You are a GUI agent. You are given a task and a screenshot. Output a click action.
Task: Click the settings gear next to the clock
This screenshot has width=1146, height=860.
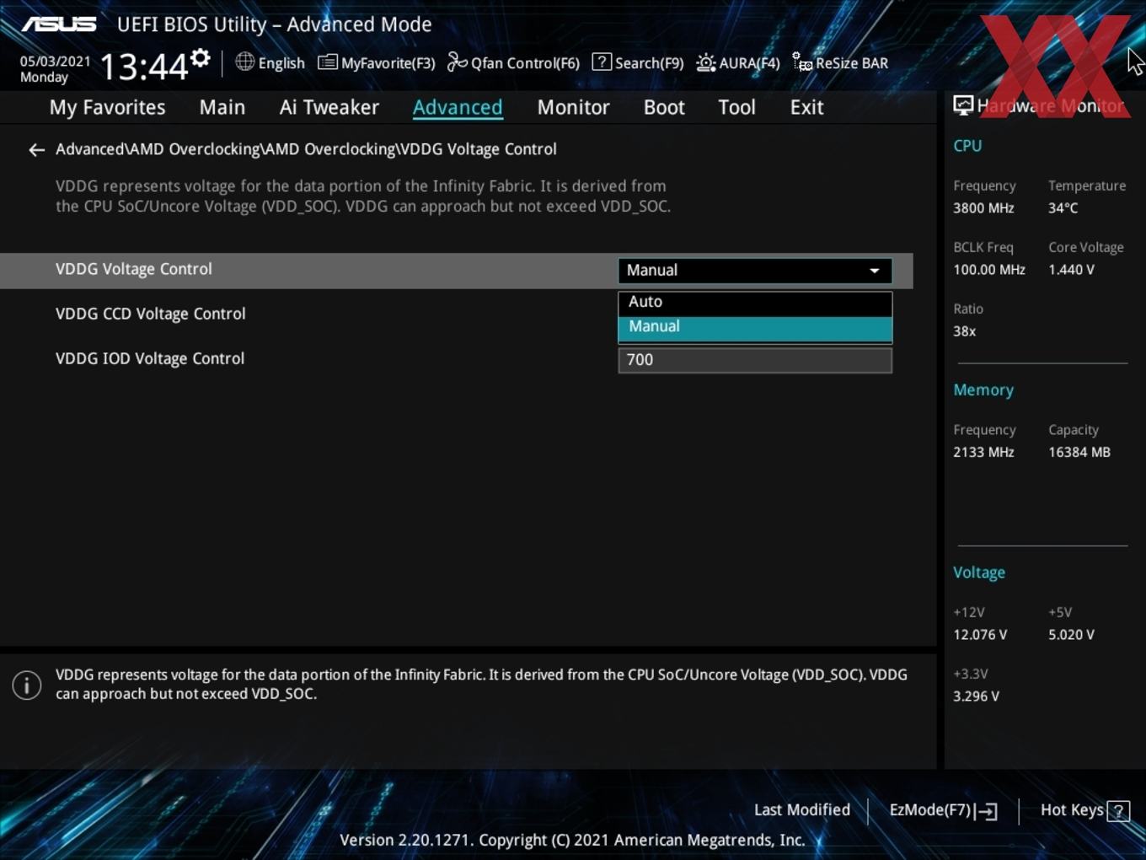coord(200,58)
